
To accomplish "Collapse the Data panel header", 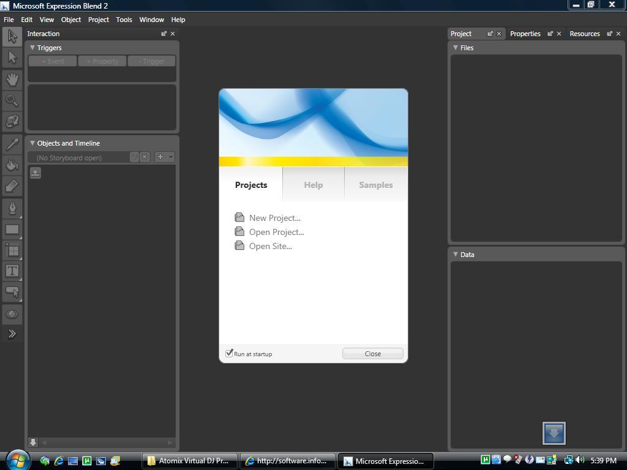I will (455, 254).
